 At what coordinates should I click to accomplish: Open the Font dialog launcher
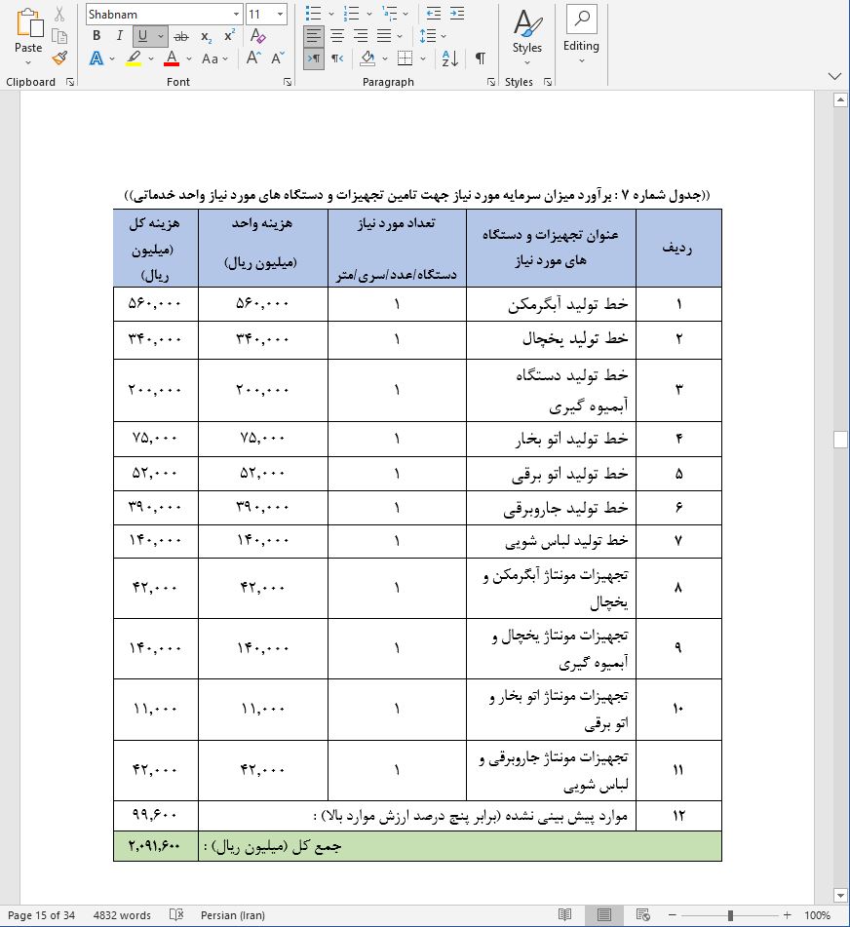[x=286, y=82]
